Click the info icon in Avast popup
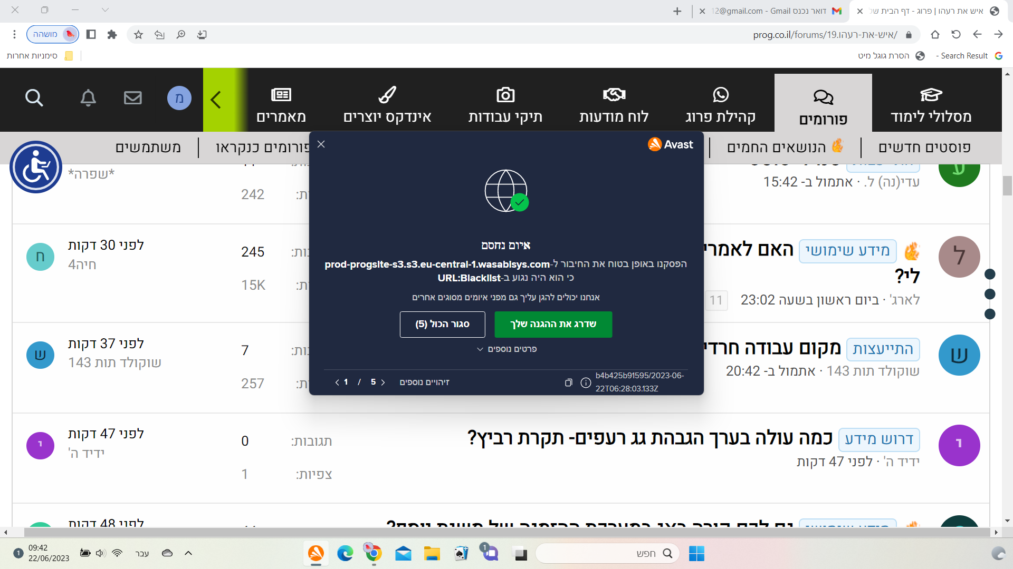Screen dimensions: 1013x569 [x=586, y=382]
